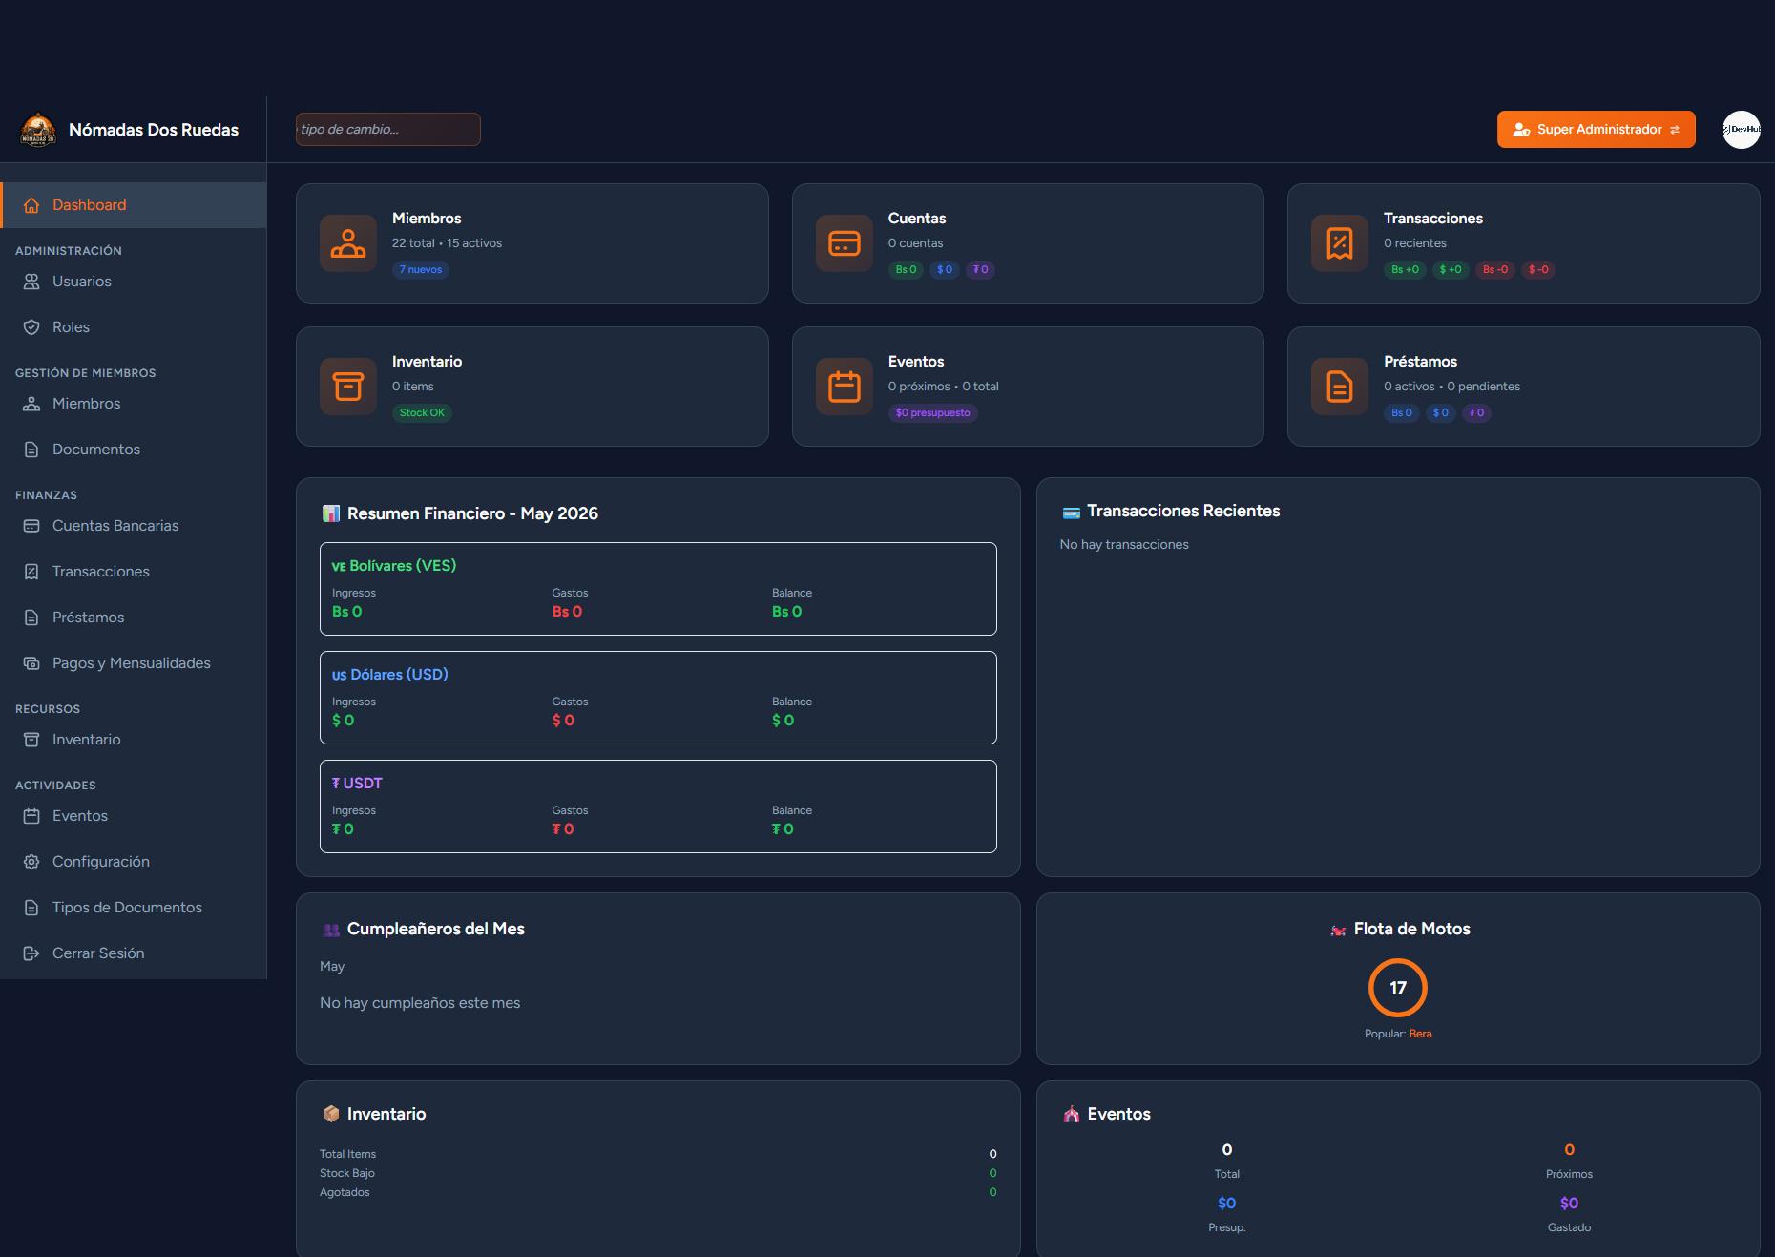
Task: Click the Cuentas card credit-card icon
Action: click(845, 243)
